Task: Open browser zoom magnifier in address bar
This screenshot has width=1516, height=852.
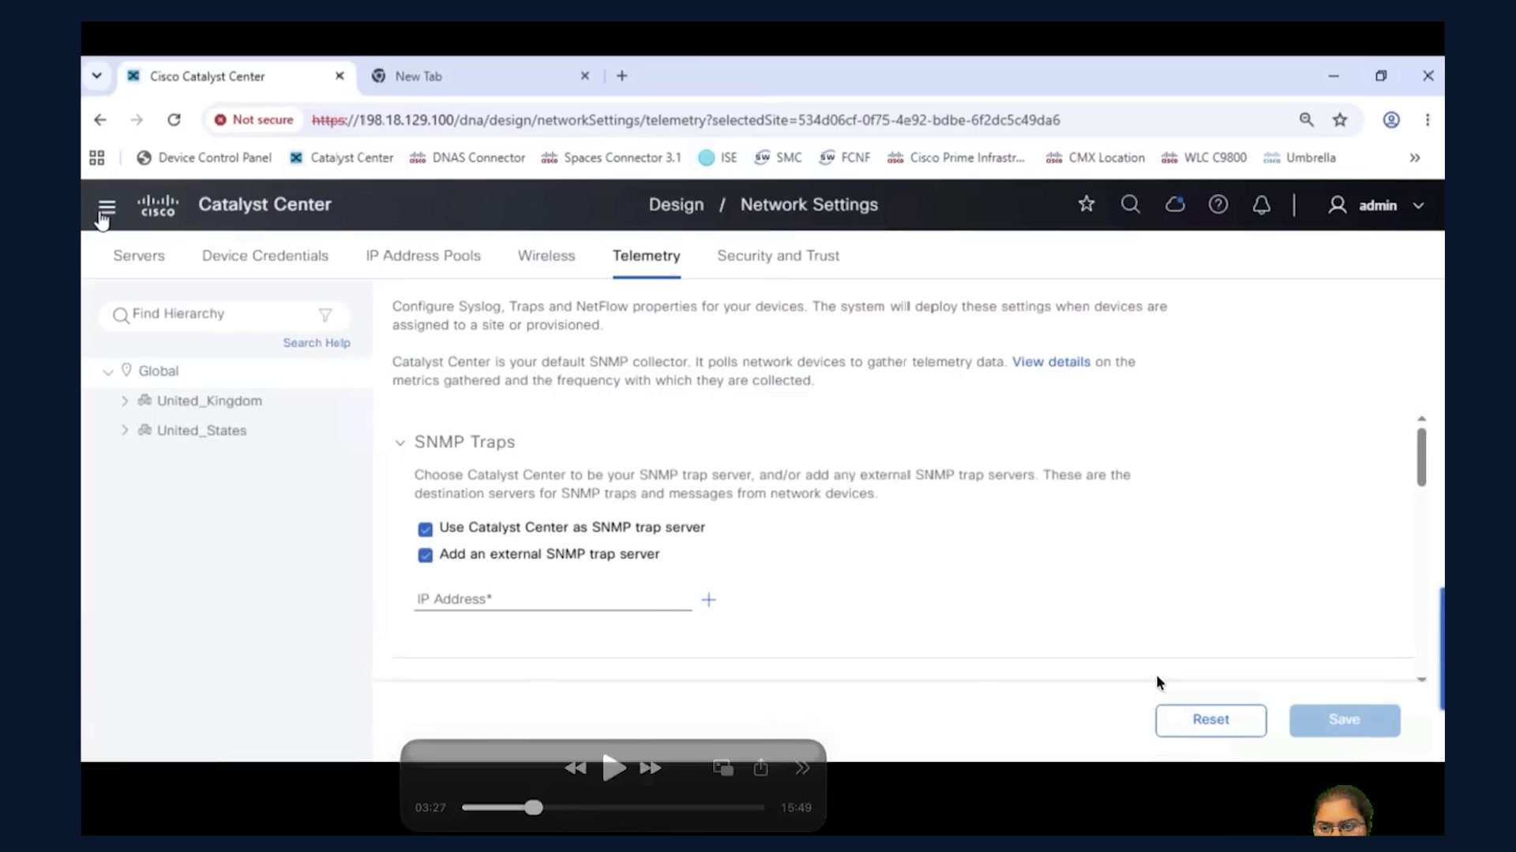Action: coord(1307,120)
